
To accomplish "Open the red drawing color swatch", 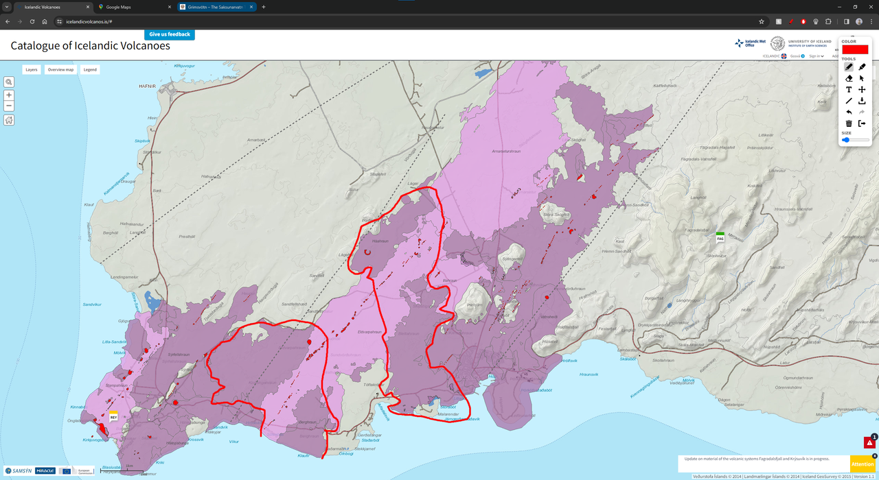I will [x=856, y=49].
